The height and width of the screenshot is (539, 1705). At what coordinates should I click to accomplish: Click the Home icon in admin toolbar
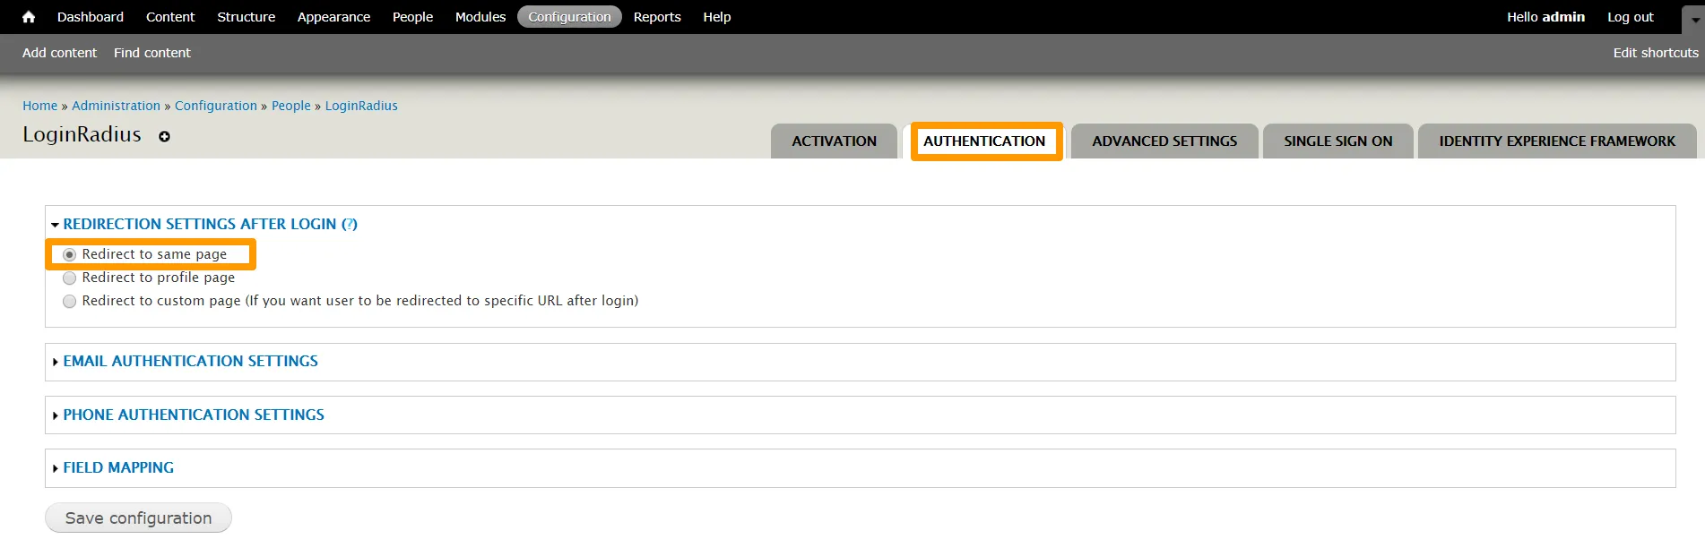click(29, 17)
